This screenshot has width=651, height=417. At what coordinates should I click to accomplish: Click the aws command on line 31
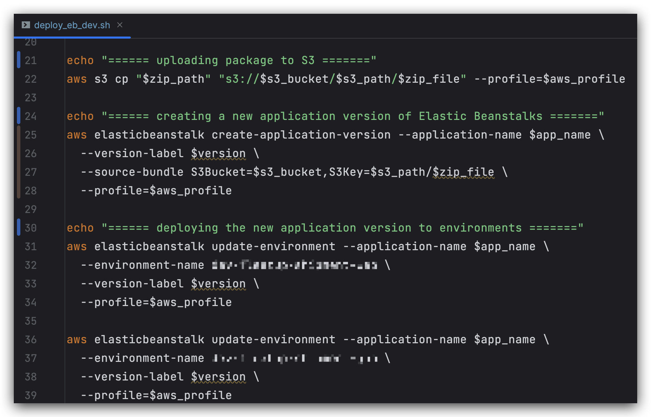tap(77, 246)
